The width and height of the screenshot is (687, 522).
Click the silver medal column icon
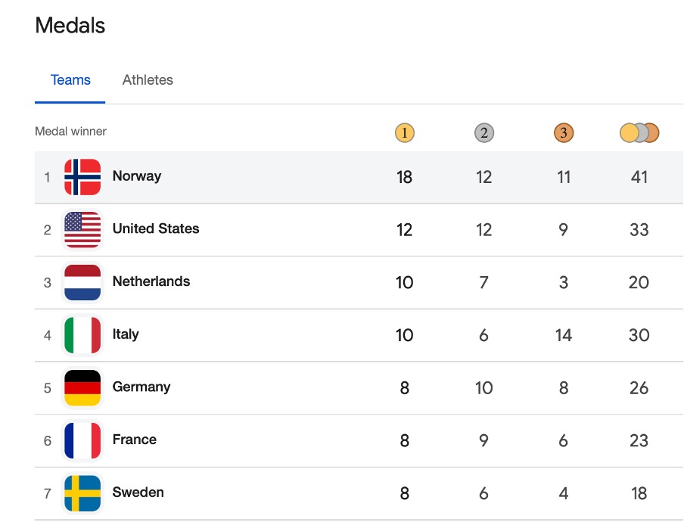point(484,134)
